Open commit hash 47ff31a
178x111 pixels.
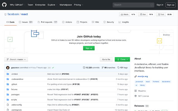[32, 68]
